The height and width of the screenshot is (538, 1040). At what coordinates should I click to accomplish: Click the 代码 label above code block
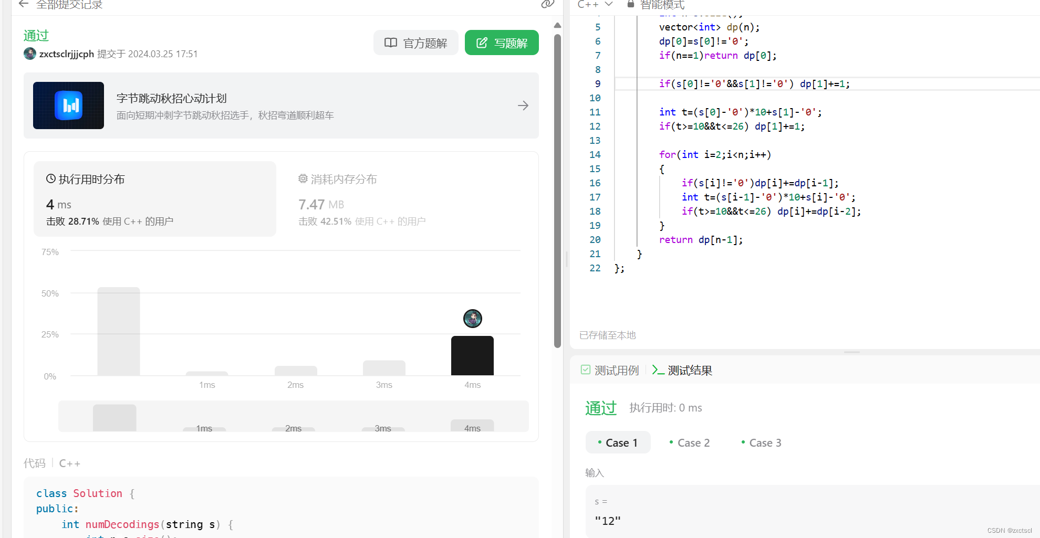click(x=34, y=463)
